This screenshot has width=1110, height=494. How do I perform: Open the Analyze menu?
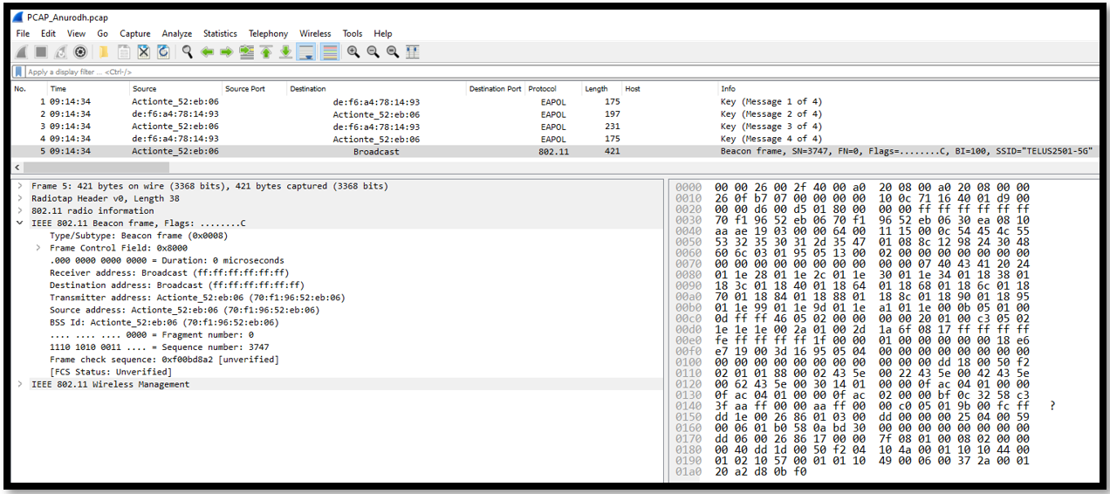[176, 33]
